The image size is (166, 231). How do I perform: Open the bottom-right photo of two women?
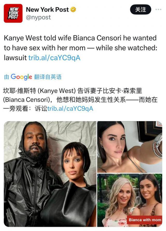pos(130,200)
